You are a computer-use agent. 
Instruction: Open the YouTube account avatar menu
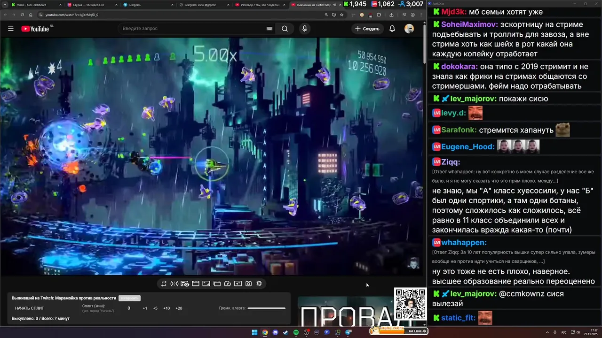pos(409,29)
